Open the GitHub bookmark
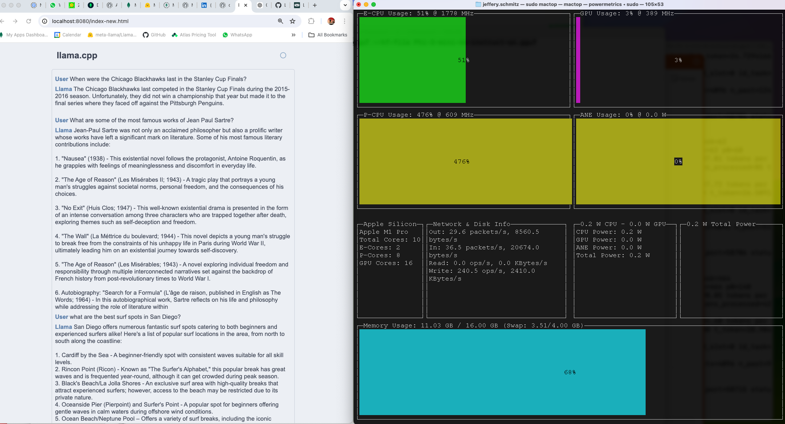This screenshot has height=424, width=785. click(x=154, y=35)
